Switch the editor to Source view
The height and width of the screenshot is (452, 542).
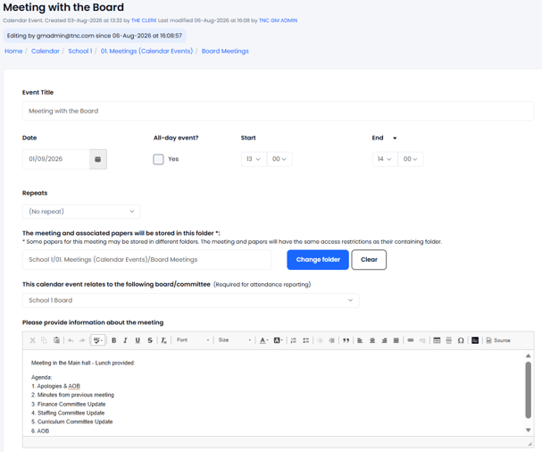click(498, 340)
